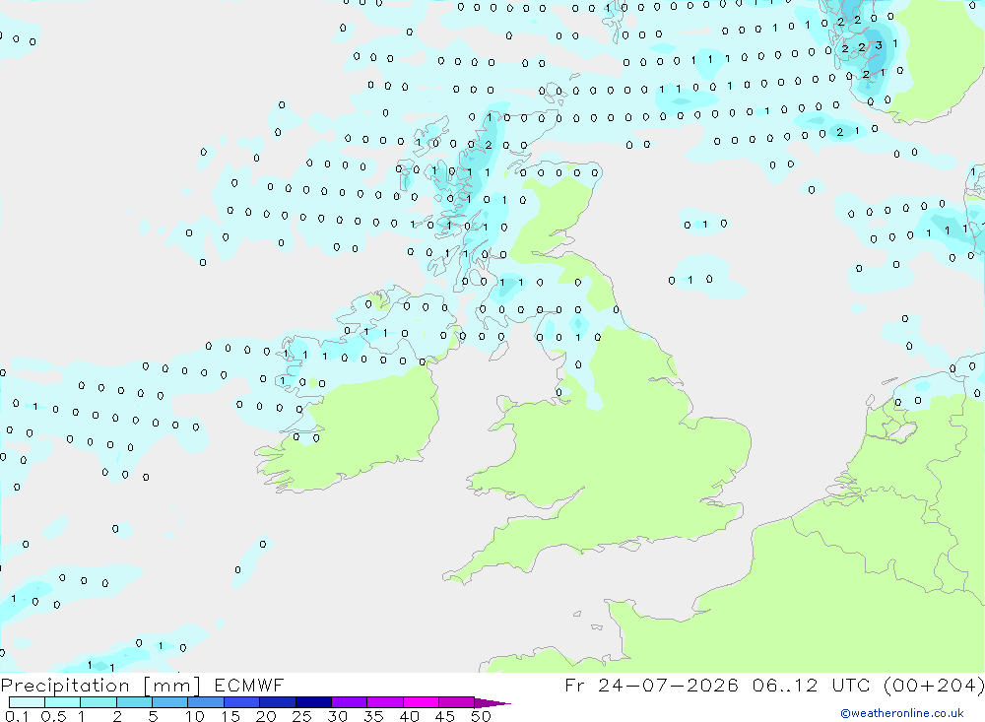
Task: Click the "06..12" time range text
Action: [x=785, y=685]
